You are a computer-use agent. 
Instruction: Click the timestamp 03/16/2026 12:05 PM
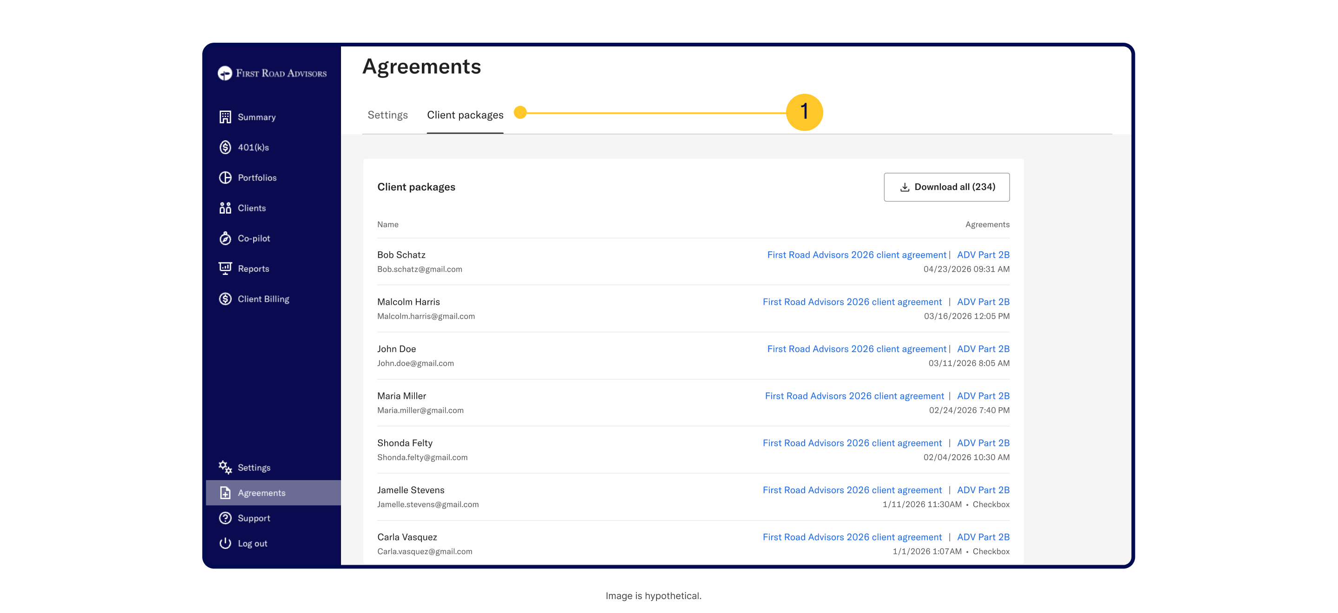click(967, 317)
